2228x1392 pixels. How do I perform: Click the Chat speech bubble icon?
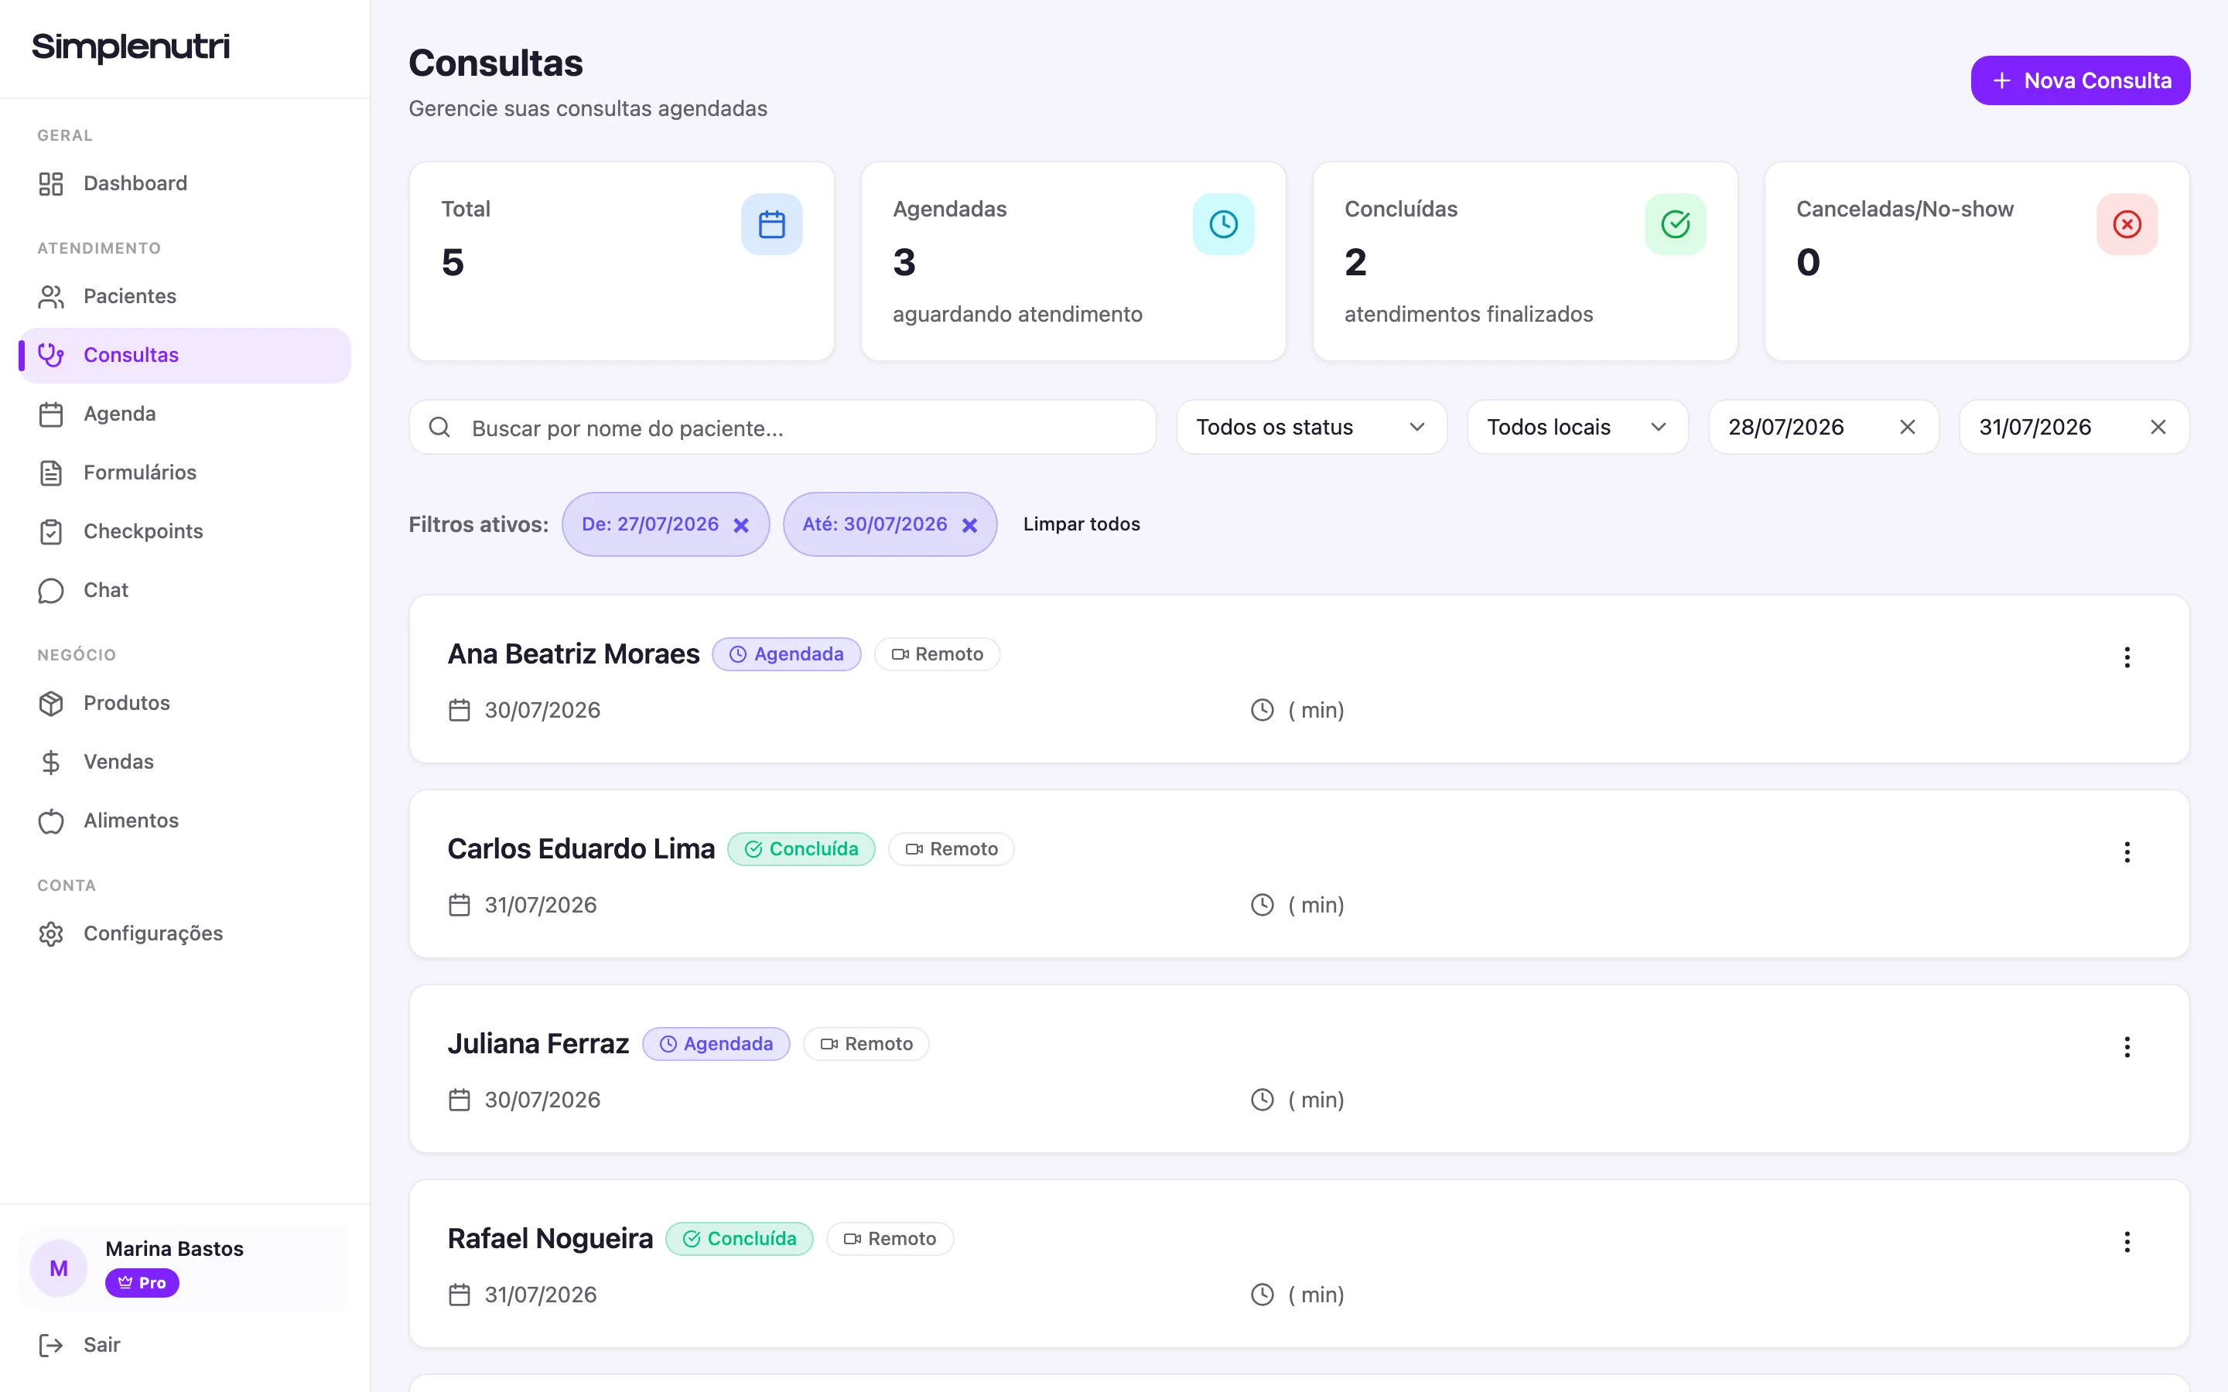pyautogui.click(x=50, y=590)
